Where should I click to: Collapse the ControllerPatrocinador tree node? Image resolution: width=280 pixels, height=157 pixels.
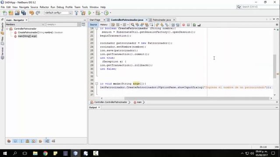(x=7, y=29)
